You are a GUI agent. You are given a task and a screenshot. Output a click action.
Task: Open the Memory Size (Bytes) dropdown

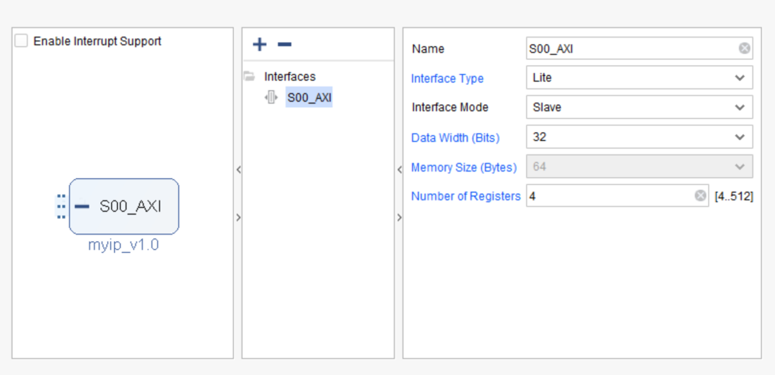click(x=739, y=167)
